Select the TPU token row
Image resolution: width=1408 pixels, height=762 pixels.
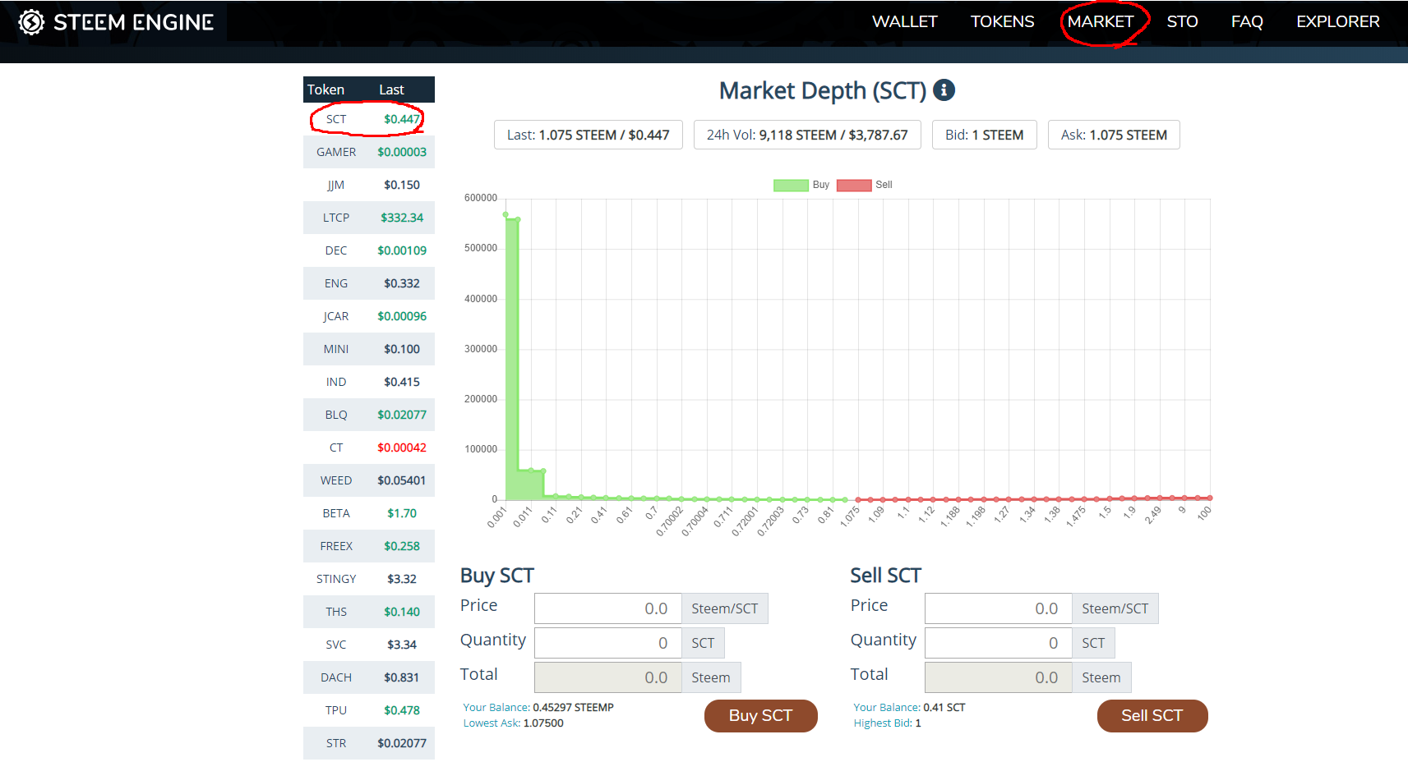point(369,710)
